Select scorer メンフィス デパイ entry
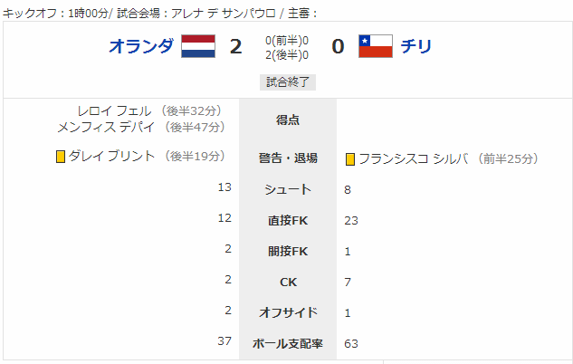Viewport: 573px width, 364px height. click(106, 127)
